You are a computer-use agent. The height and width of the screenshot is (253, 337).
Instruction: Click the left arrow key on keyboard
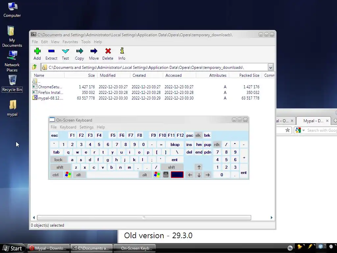(x=190, y=175)
